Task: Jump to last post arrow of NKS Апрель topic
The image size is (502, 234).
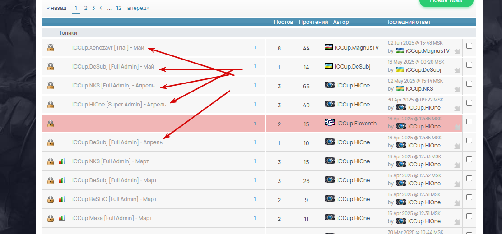Action: coord(457,89)
